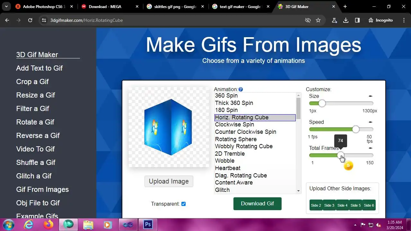Open Photoshop from the taskbar
Viewport: 411px width, 231px height.
click(148, 225)
